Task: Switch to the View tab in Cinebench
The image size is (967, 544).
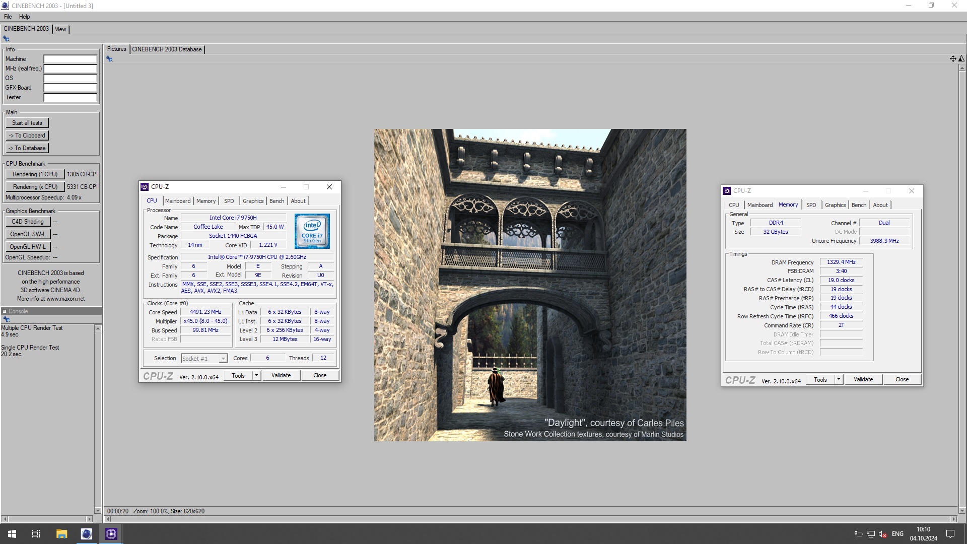Action: (60, 29)
